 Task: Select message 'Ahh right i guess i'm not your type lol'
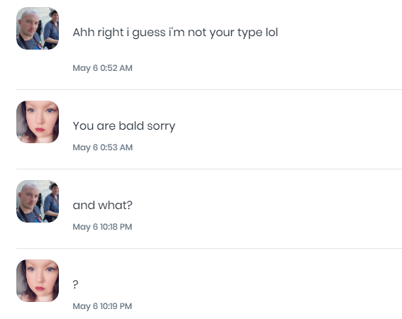click(175, 33)
